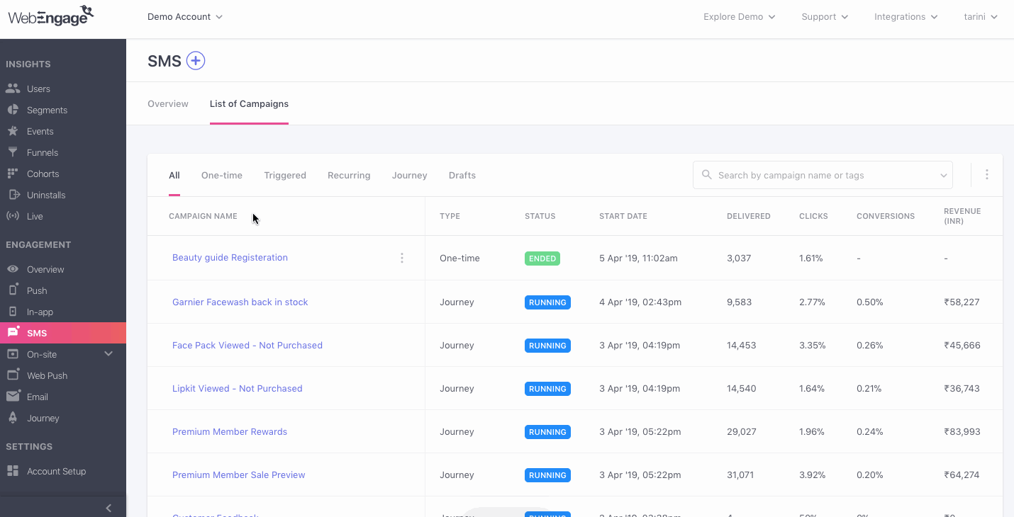Open three-dot menu for Beauty guide Registeration

point(402,258)
